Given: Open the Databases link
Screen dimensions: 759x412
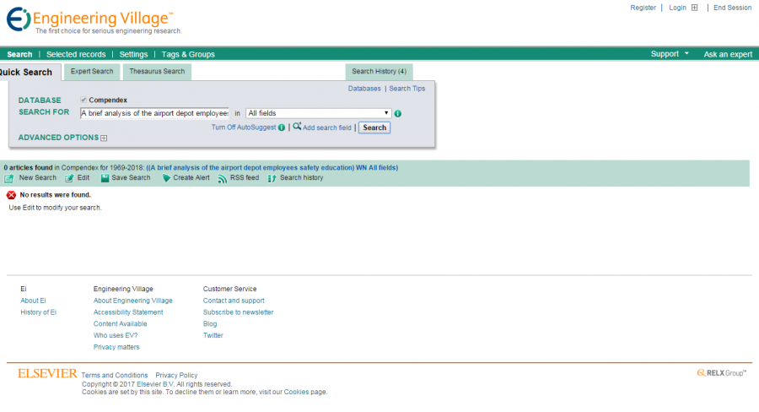Looking at the screenshot, I should point(364,89).
